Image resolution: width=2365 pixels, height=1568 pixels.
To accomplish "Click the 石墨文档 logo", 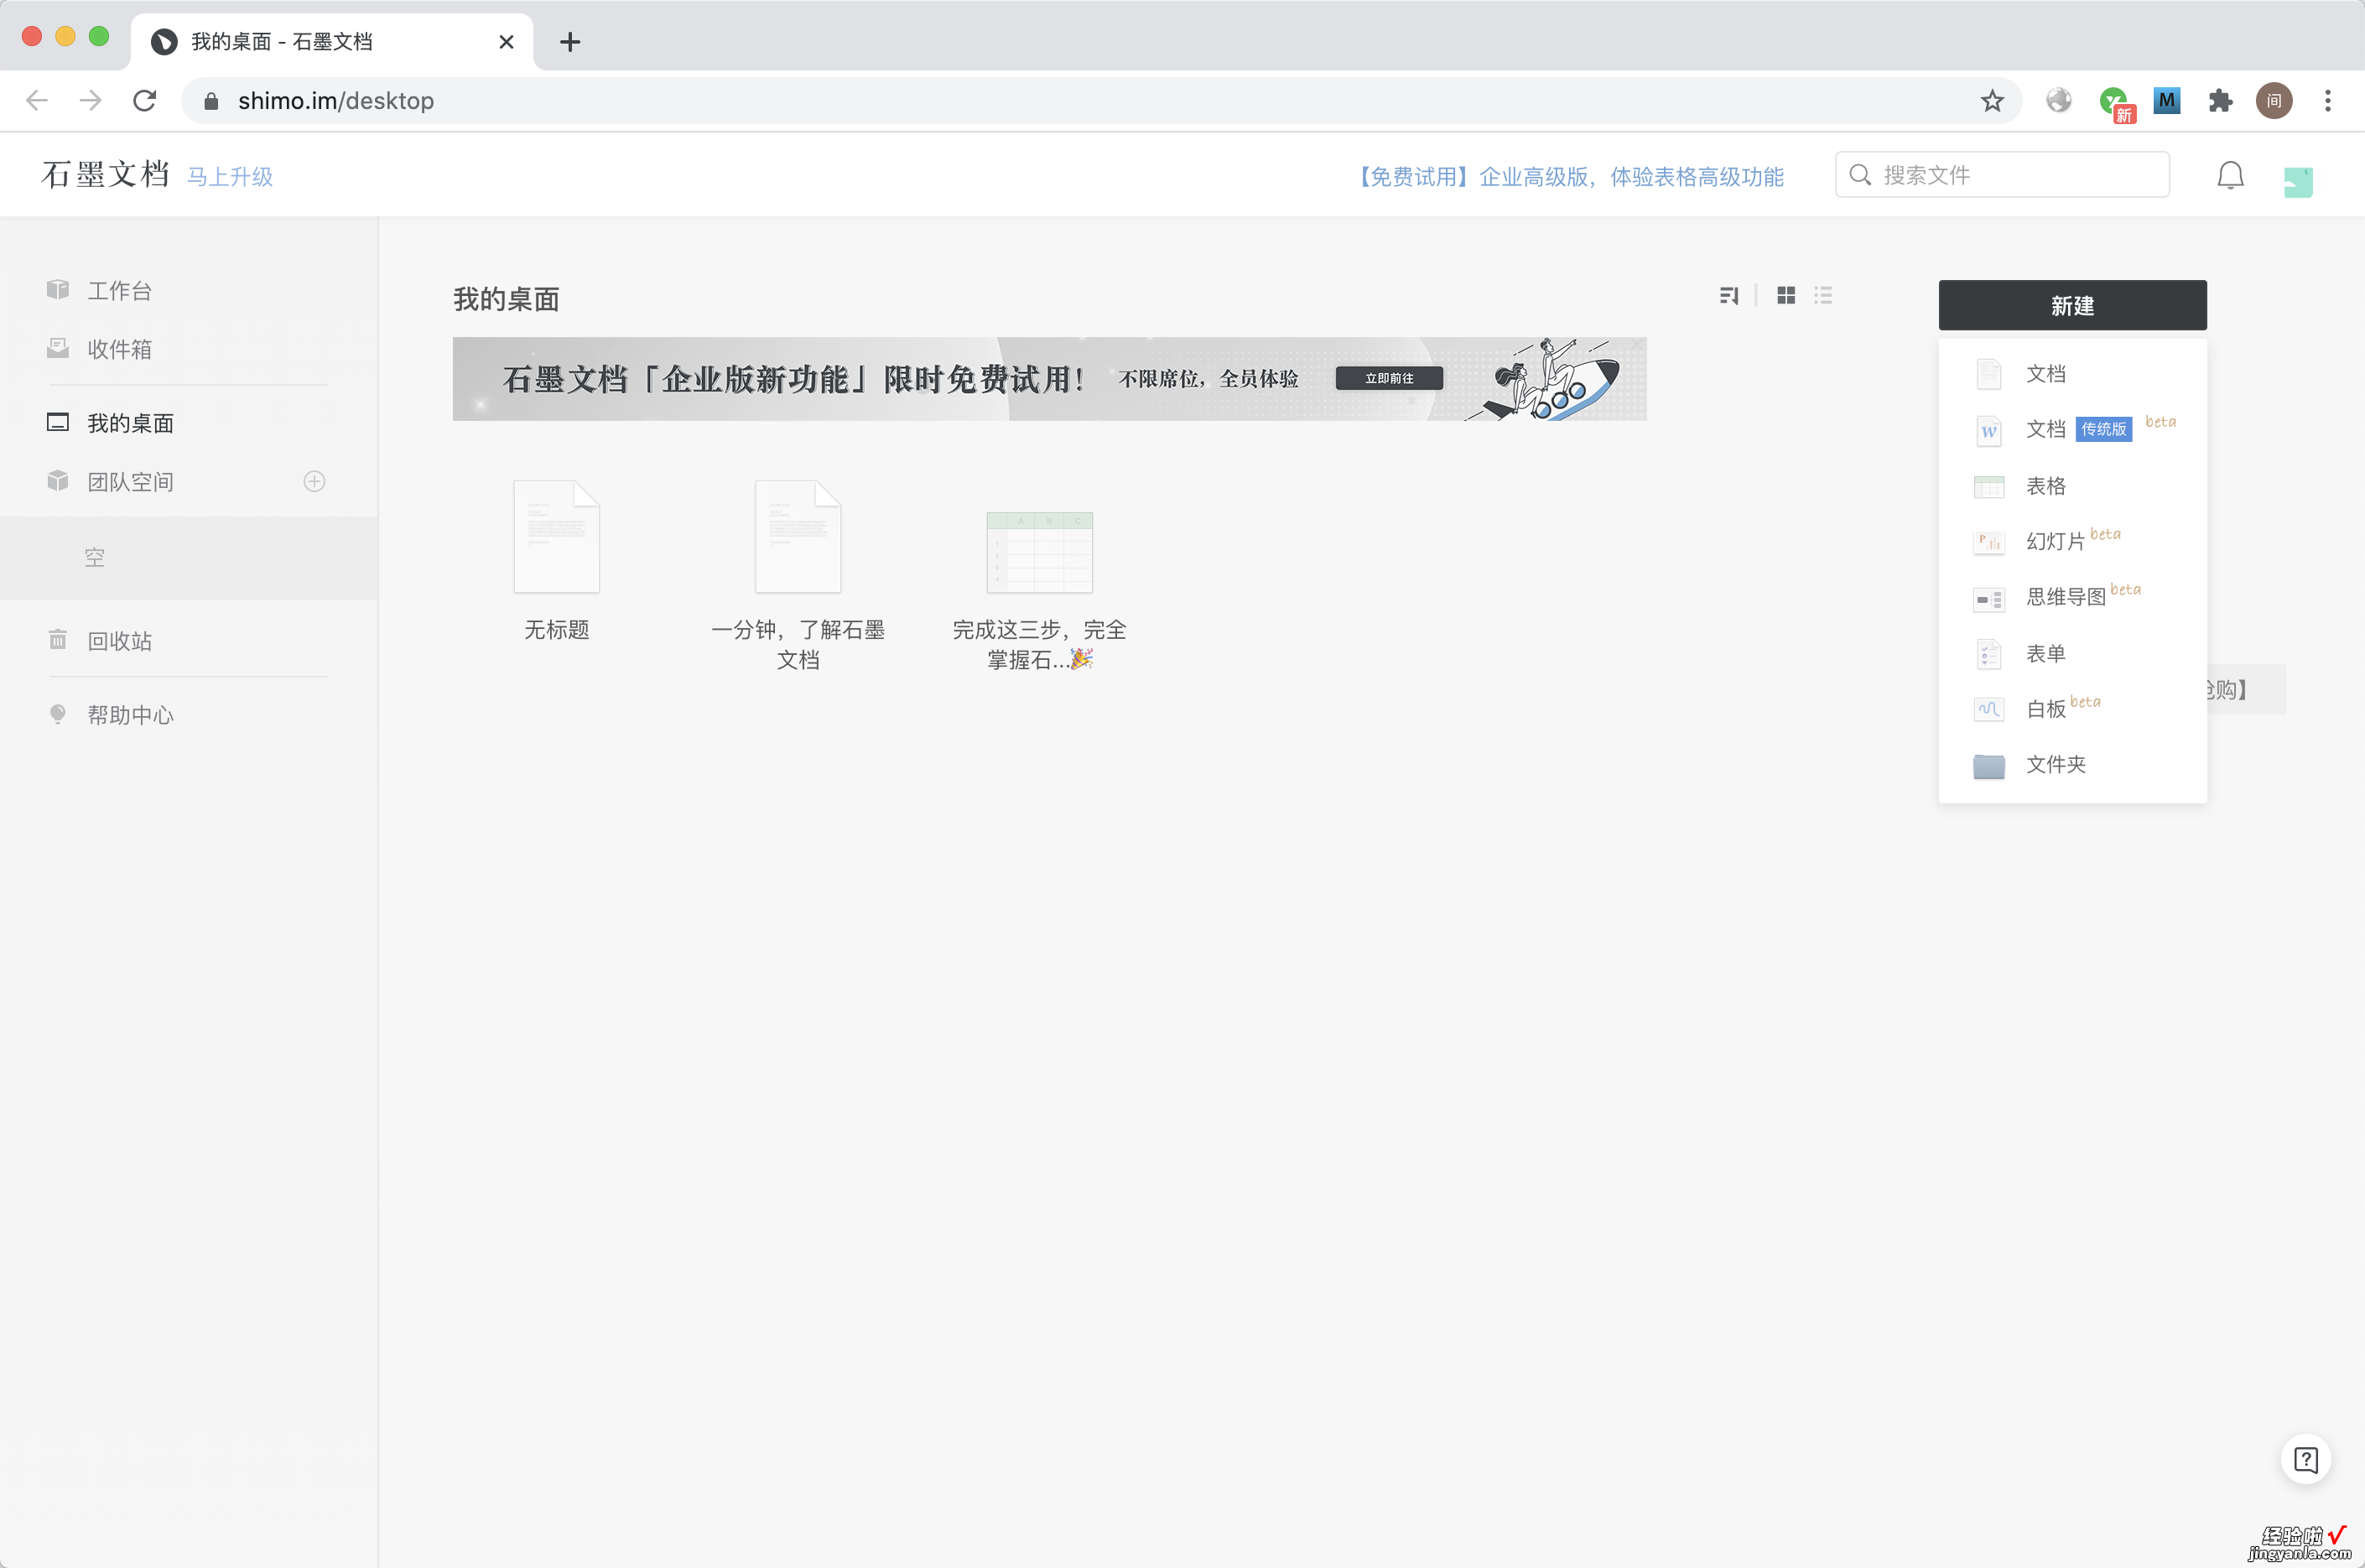I will coord(105,175).
